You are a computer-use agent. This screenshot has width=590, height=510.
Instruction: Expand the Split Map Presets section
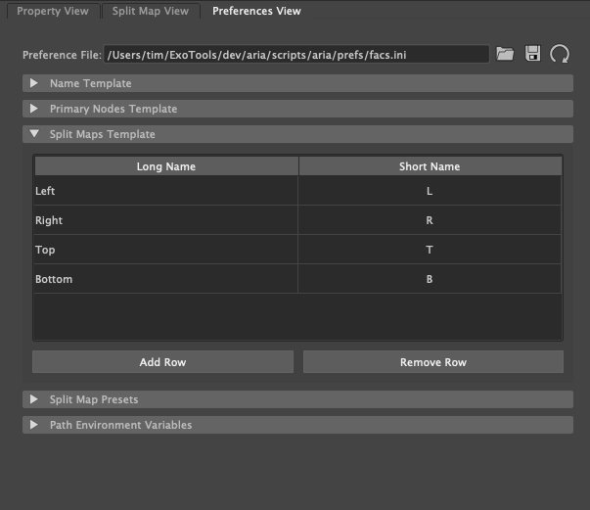pos(297,399)
